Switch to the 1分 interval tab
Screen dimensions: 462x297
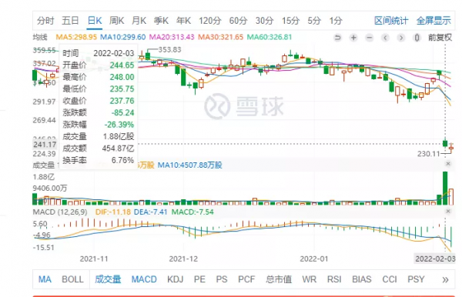(336, 21)
